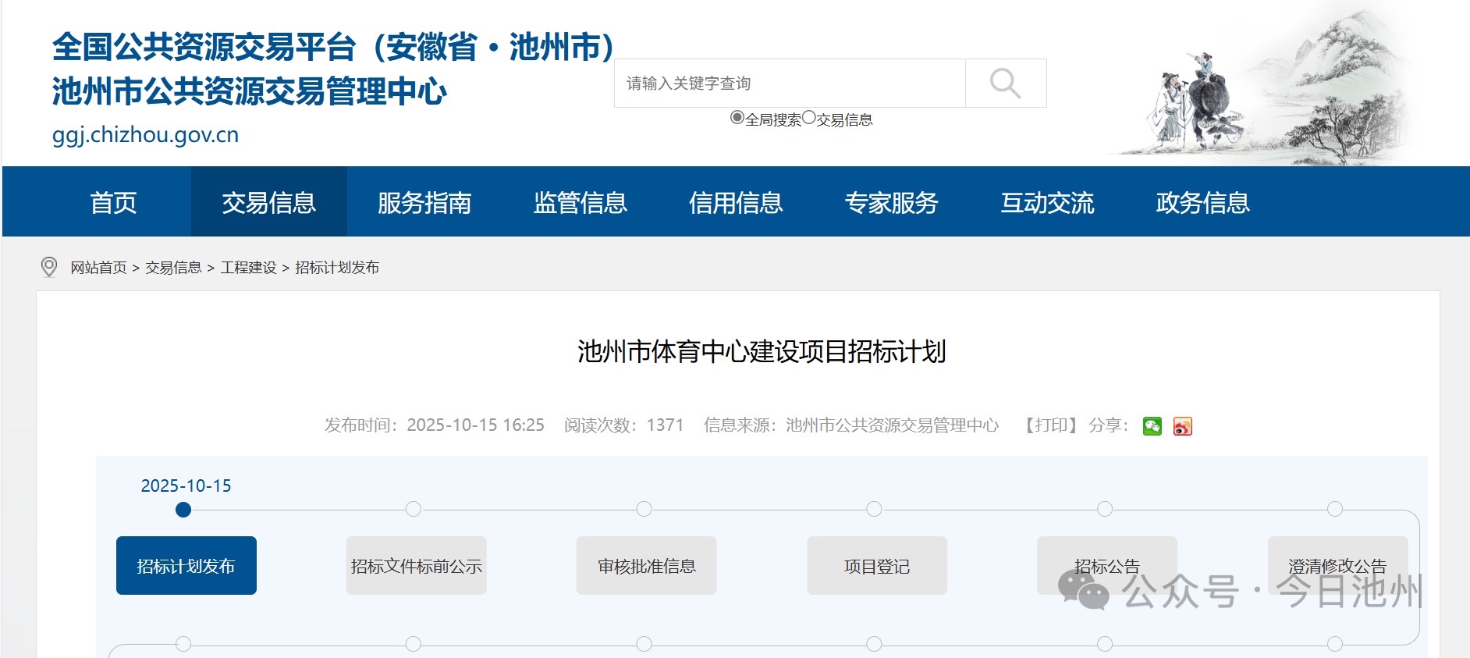The width and height of the screenshot is (1470, 658).
Task: Click the 工程建设 breadcrumb link
Action: [x=248, y=268]
